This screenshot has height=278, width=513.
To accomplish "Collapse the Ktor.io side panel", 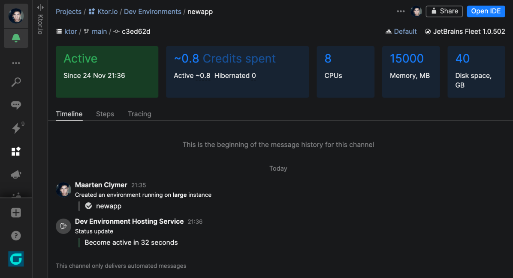I will [40, 7].
